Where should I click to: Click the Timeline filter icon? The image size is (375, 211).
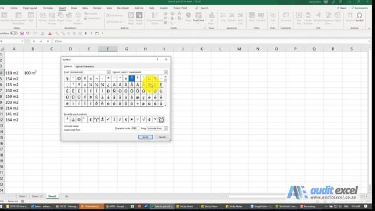coord(261,17)
